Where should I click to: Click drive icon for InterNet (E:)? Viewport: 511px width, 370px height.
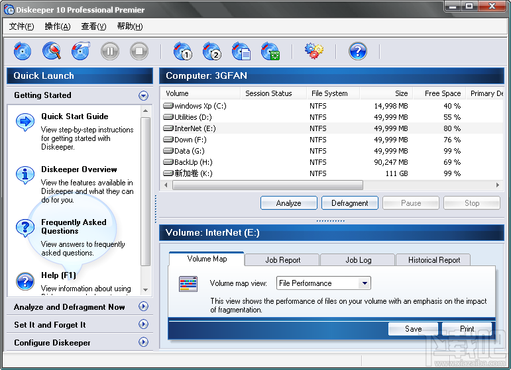[x=168, y=128]
